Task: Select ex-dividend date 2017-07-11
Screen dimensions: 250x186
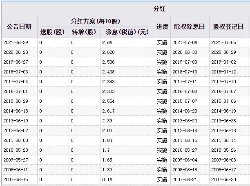Action: 185,82
